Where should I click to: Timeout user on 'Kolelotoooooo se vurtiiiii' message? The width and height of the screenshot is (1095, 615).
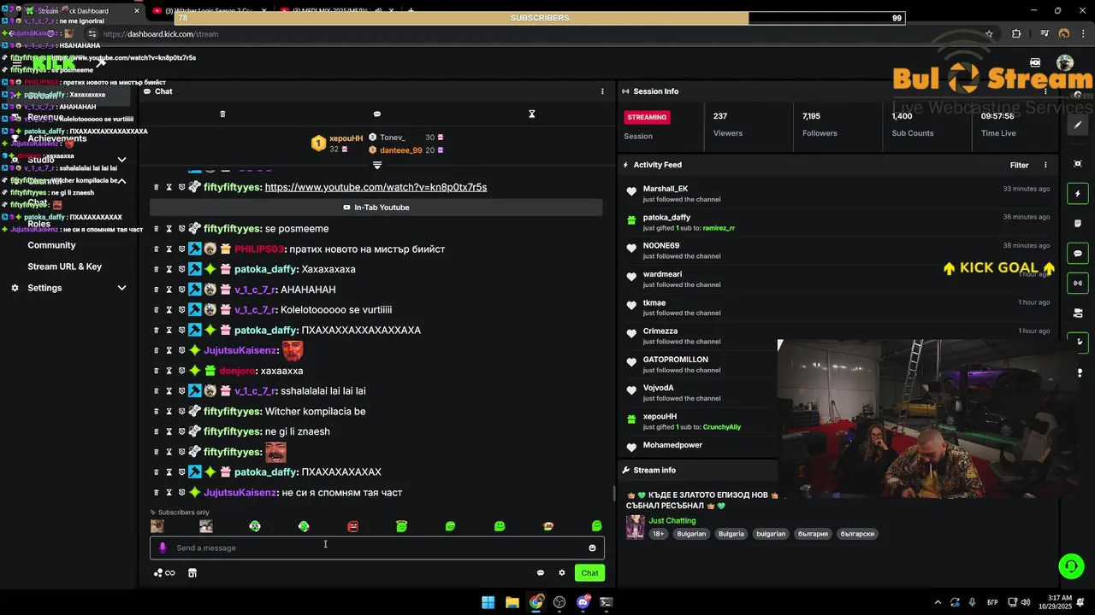tap(169, 309)
